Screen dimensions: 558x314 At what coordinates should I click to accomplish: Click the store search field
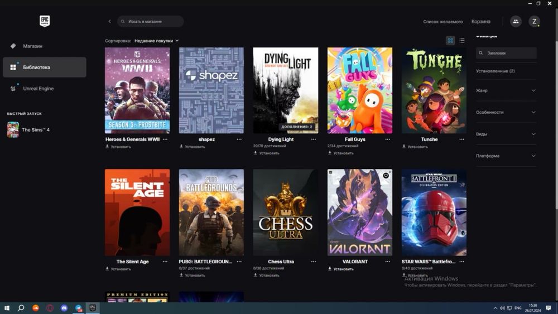151,21
